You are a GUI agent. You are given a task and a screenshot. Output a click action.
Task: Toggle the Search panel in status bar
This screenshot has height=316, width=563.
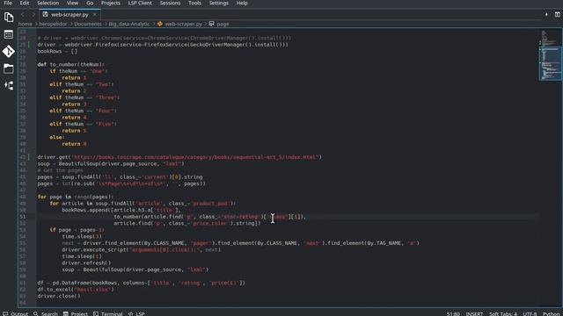click(46, 313)
